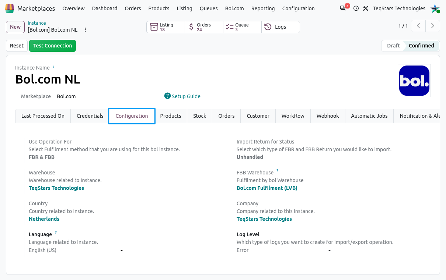Open the Reporting menu

pos(263,8)
